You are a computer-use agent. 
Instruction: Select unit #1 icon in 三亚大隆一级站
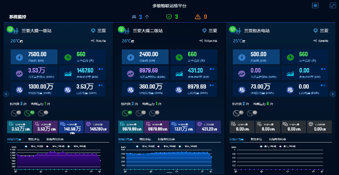[x=16, y=113]
